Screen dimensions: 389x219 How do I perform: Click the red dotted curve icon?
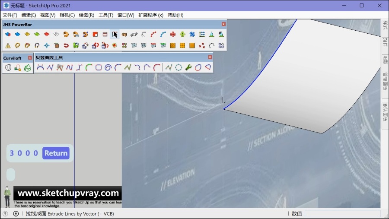153,34
